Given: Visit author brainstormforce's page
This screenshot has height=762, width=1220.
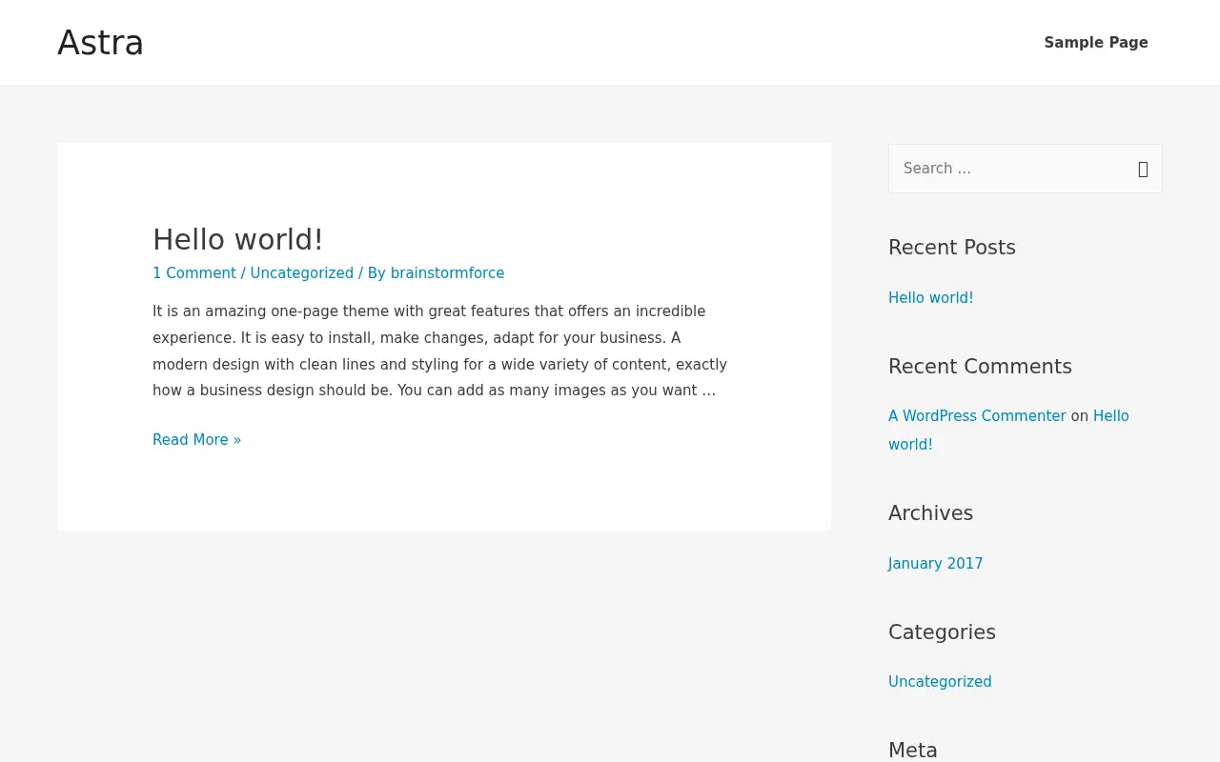Looking at the screenshot, I should point(447,273).
